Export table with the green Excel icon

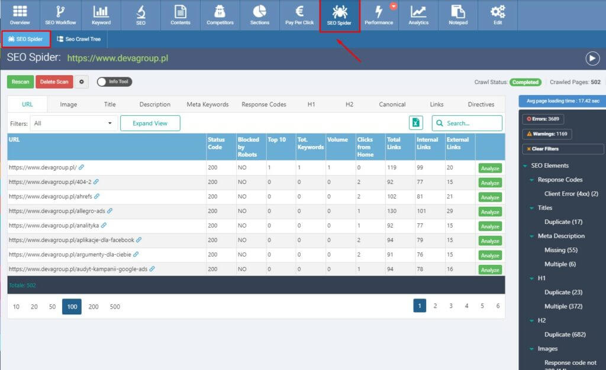416,123
